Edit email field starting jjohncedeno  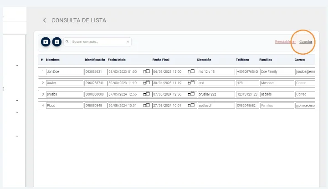pyautogui.click(x=305, y=106)
